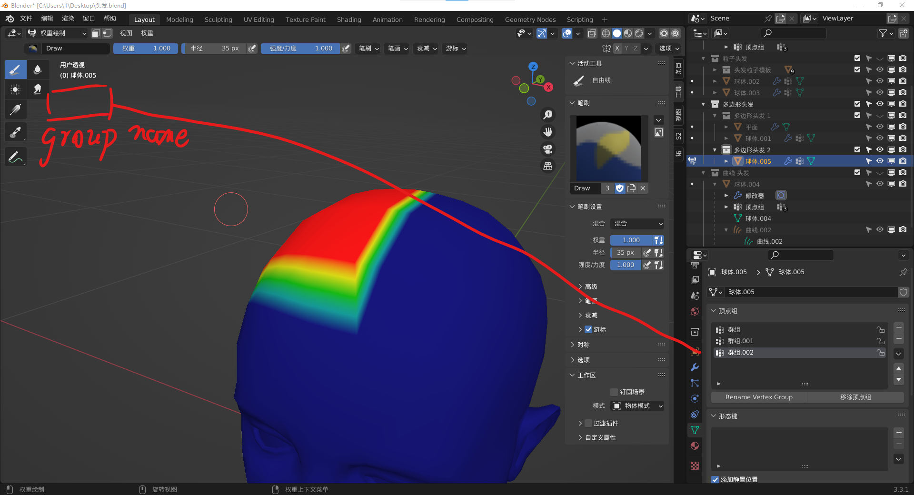Image resolution: width=914 pixels, height=495 pixels.
Task: Enable the 钉固场景 checkbox
Action: (x=614, y=392)
